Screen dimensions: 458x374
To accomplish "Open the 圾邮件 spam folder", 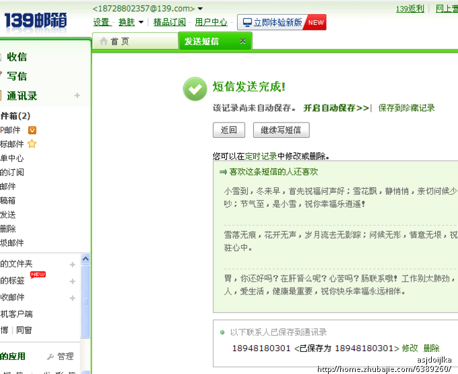I will pos(12,243).
